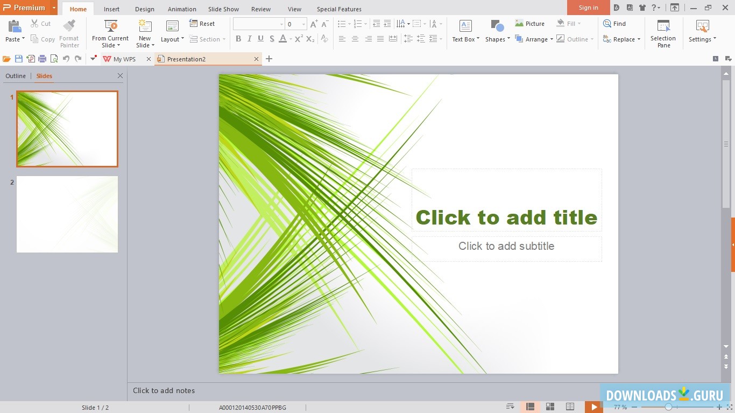Switch to the Outline tab

16,76
